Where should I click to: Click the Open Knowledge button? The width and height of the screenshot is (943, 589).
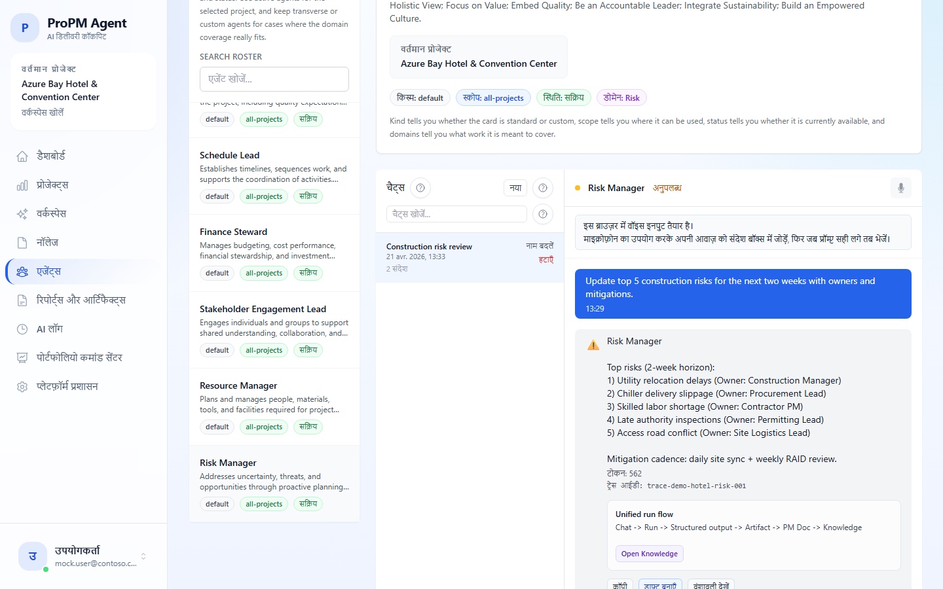(x=649, y=554)
